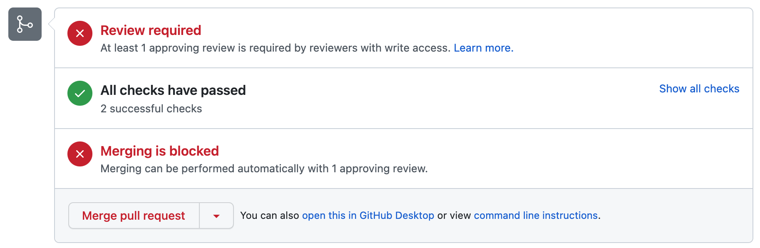
Task: Click the Review required heading
Action: (151, 30)
